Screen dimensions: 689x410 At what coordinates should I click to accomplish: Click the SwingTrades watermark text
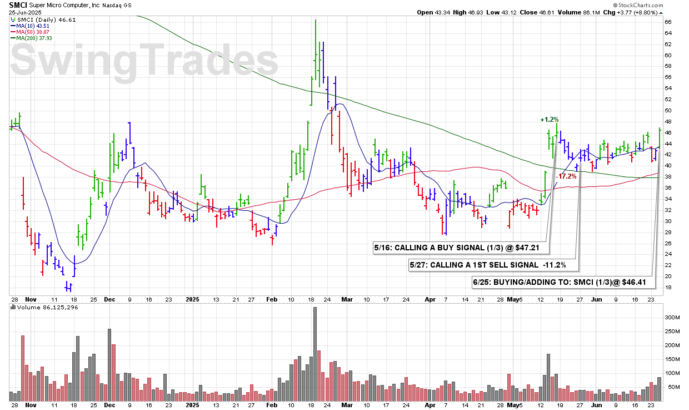(144, 60)
